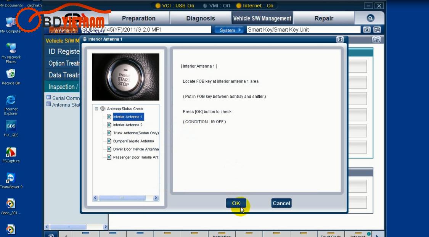Click VMI : Off status indicator
This screenshot has height=237, width=429.
click(217, 5)
